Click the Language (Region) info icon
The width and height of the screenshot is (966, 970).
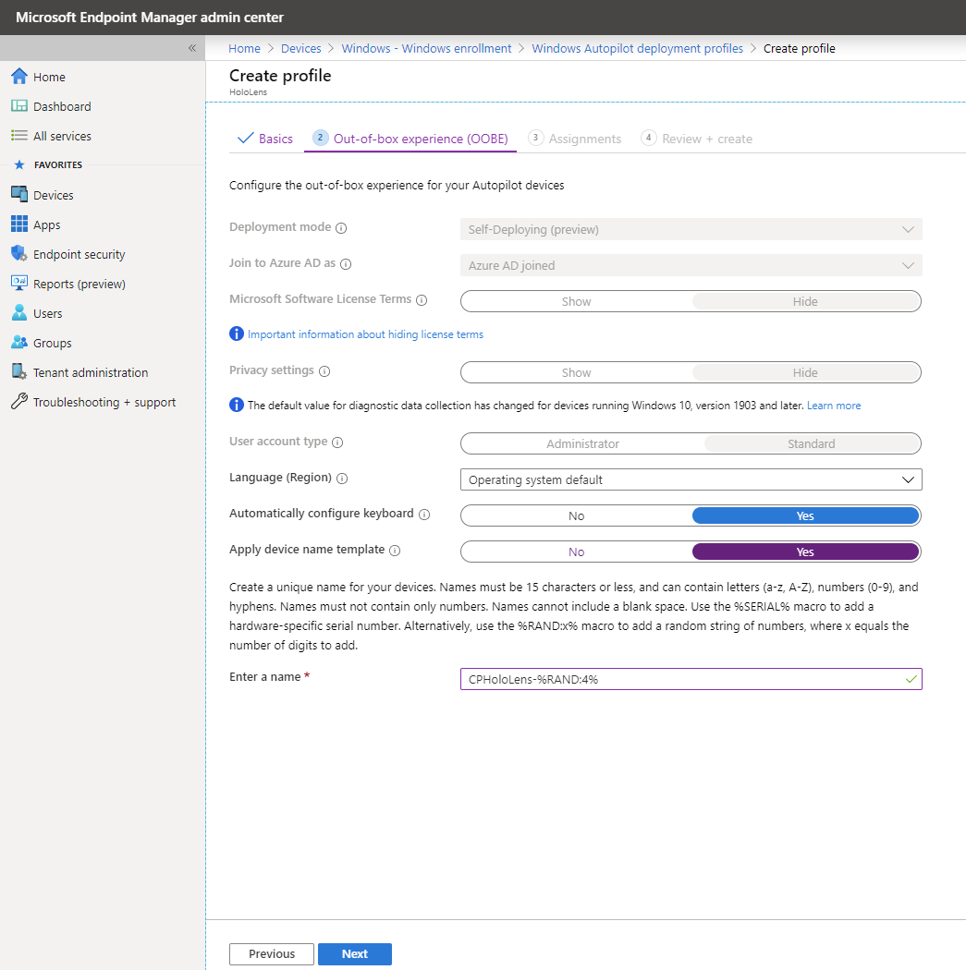[341, 479]
